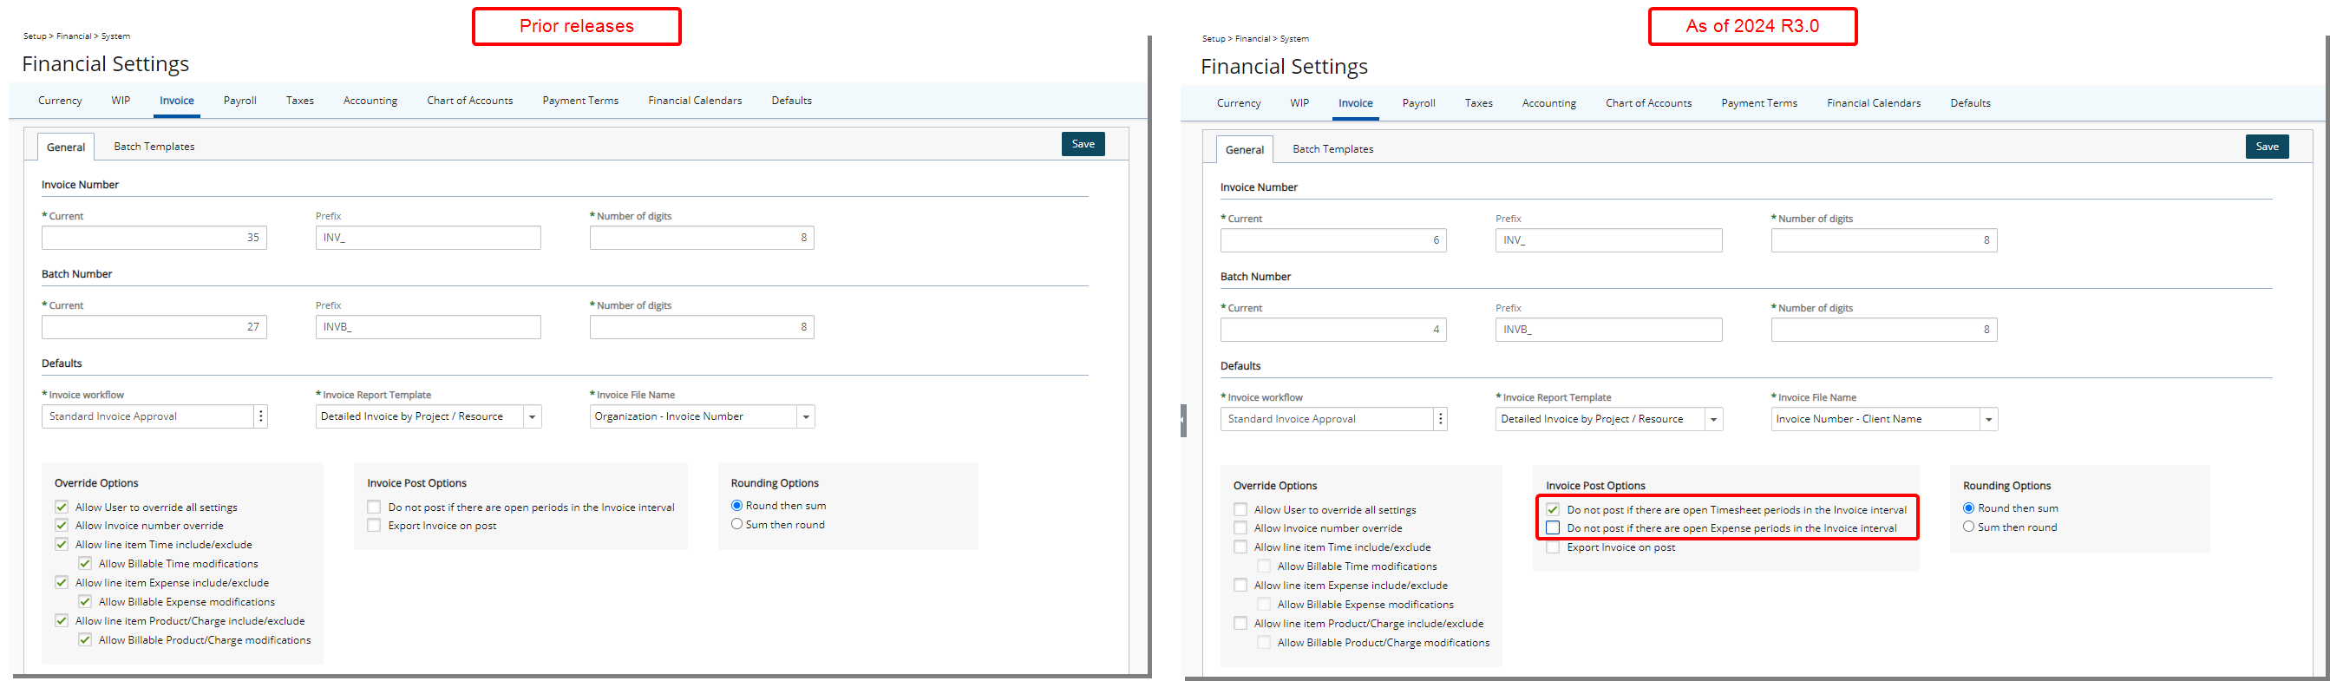Navigate to Setup via the breadcrumb link
This screenshot has height=681, width=2330.
34,36
